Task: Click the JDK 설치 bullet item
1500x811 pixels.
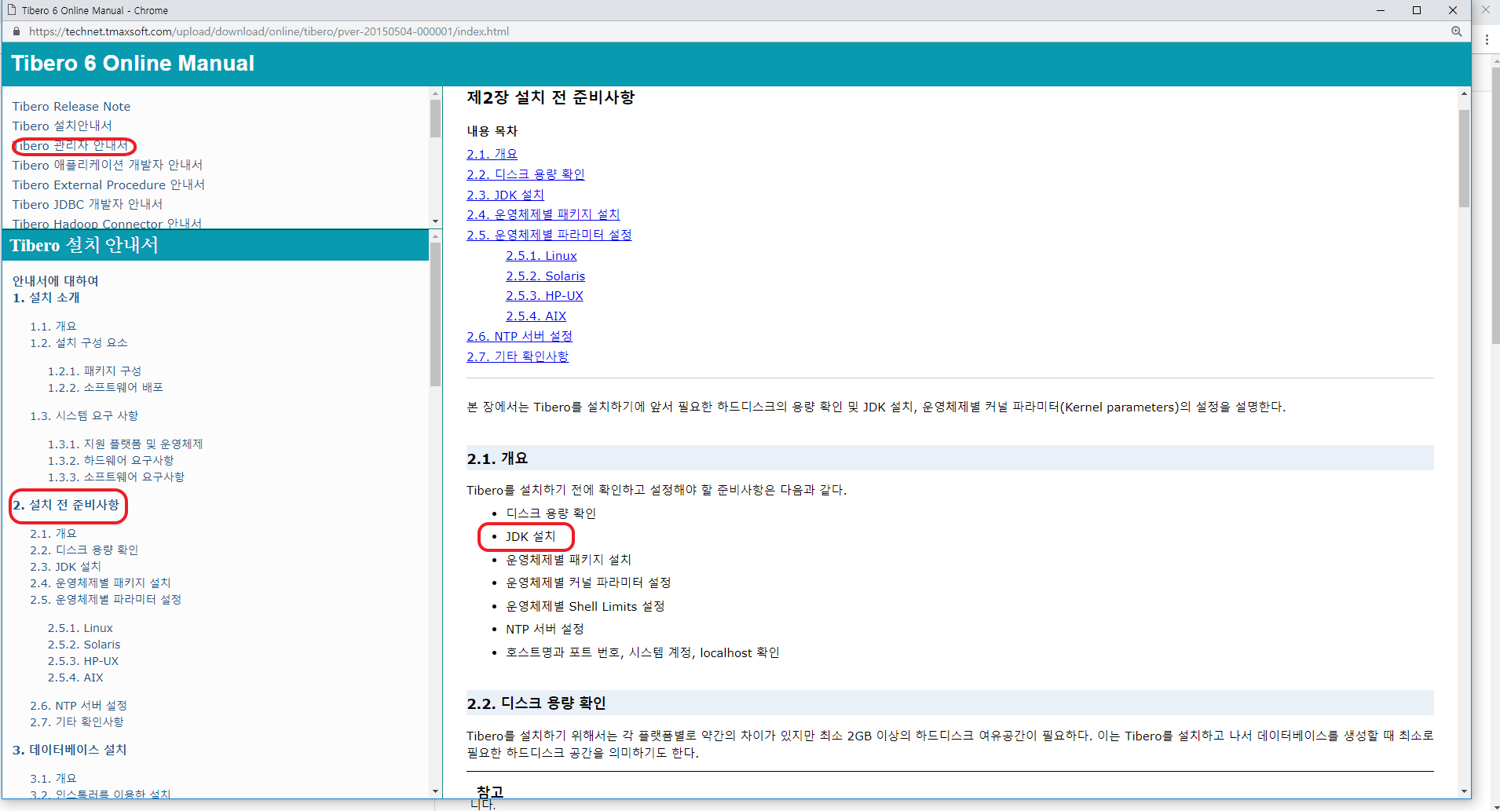Action: [530, 537]
